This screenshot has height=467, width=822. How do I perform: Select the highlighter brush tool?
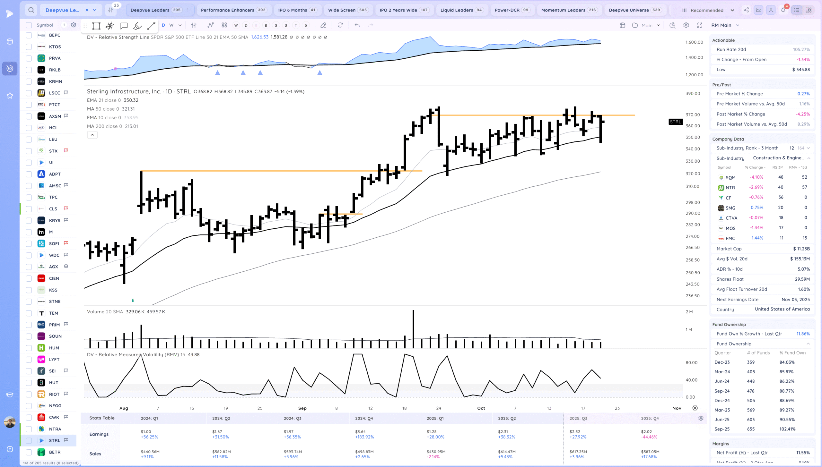tap(137, 26)
